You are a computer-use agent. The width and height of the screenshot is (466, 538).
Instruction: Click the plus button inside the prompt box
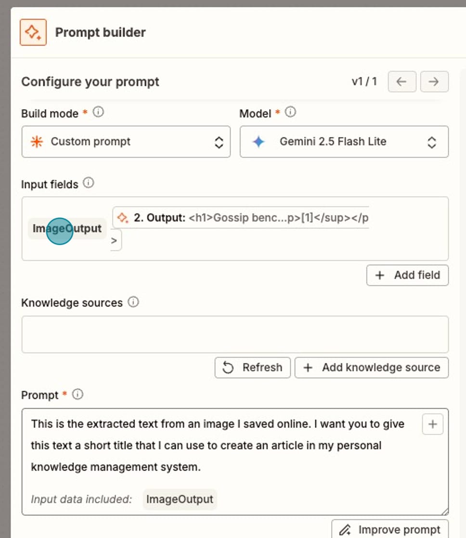pyautogui.click(x=432, y=424)
